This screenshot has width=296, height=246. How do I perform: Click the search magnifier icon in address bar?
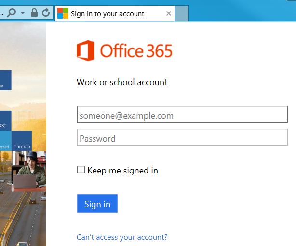(11, 13)
